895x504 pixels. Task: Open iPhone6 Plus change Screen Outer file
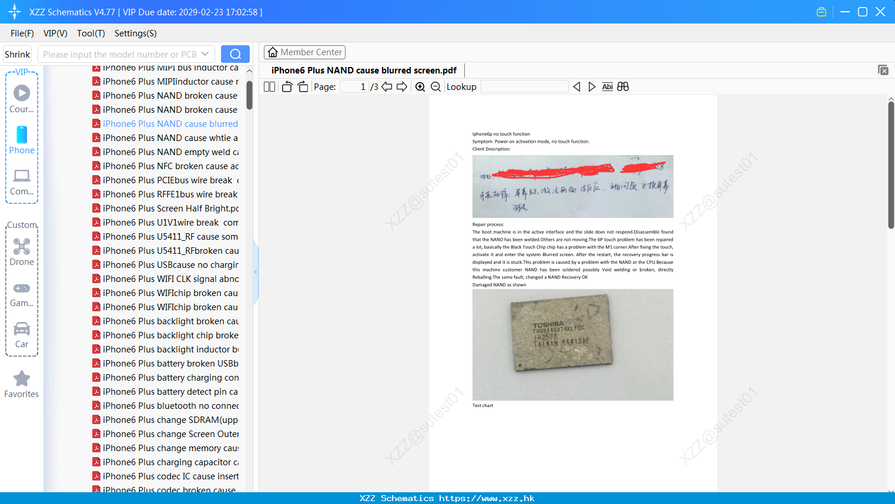pyautogui.click(x=165, y=434)
